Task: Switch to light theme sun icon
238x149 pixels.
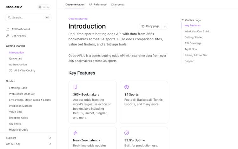Action: click(x=44, y=7)
